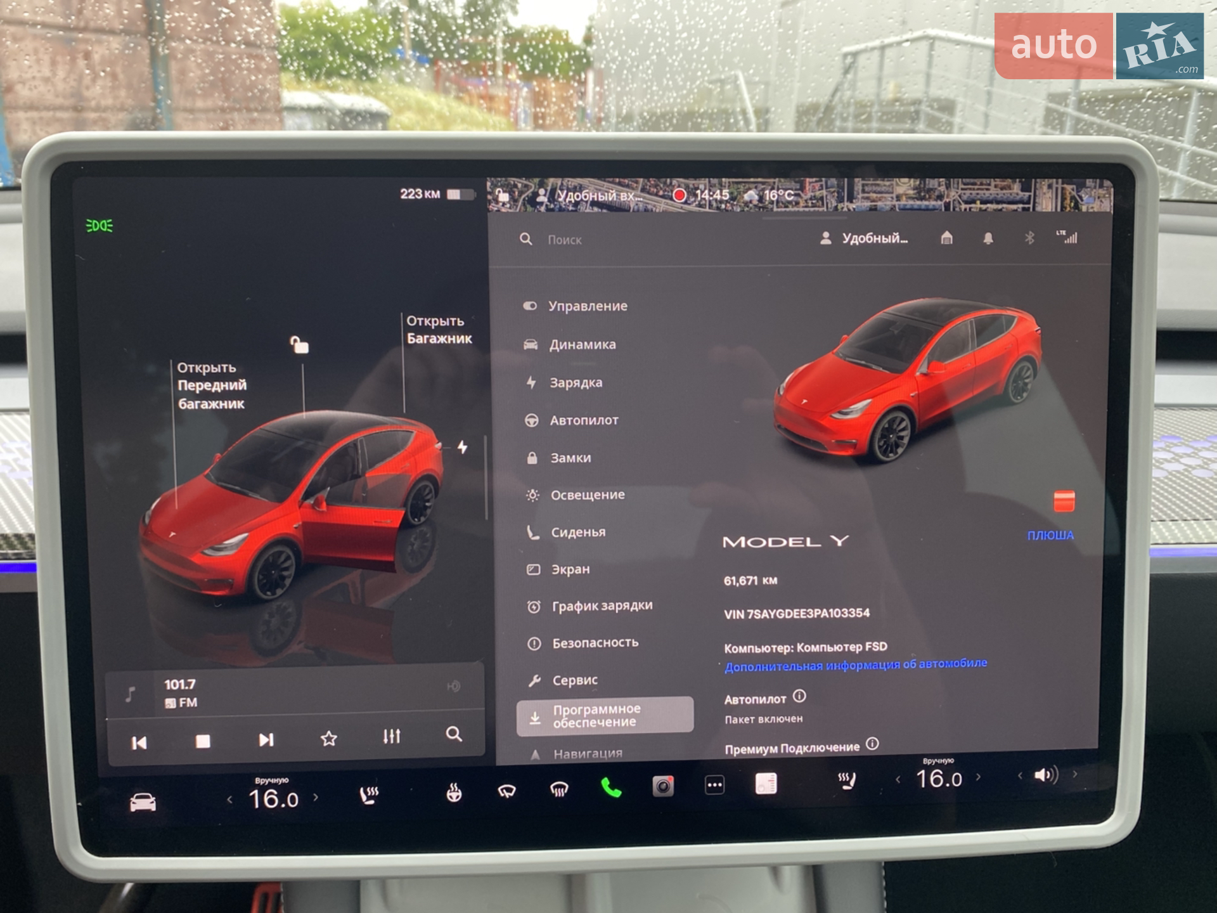Toggle driver seat heater icon
The height and width of the screenshot is (913, 1217).
pos(369,795)
